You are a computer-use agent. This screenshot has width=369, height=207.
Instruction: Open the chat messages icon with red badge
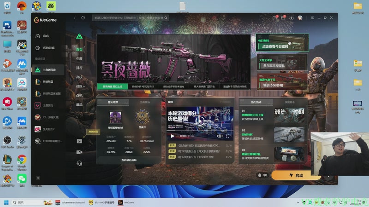[x=274, y=18]
